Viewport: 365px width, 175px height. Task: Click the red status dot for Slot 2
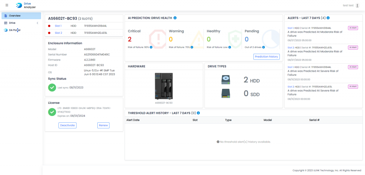click(49, 33)
